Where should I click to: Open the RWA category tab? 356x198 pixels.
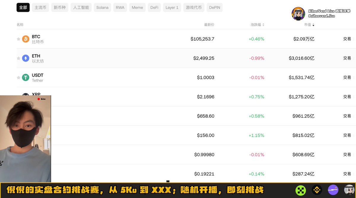(120, 7)
